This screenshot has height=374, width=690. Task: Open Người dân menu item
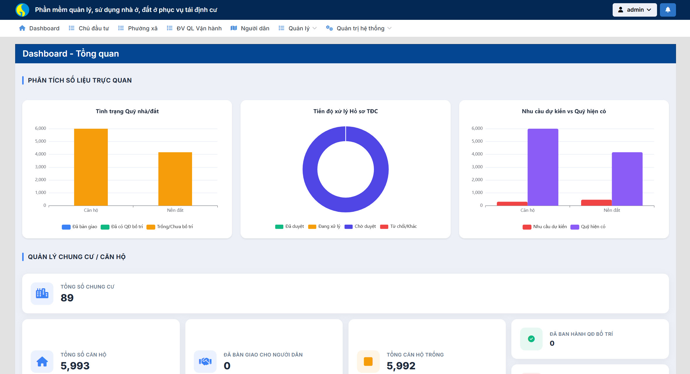pos(250,28)
